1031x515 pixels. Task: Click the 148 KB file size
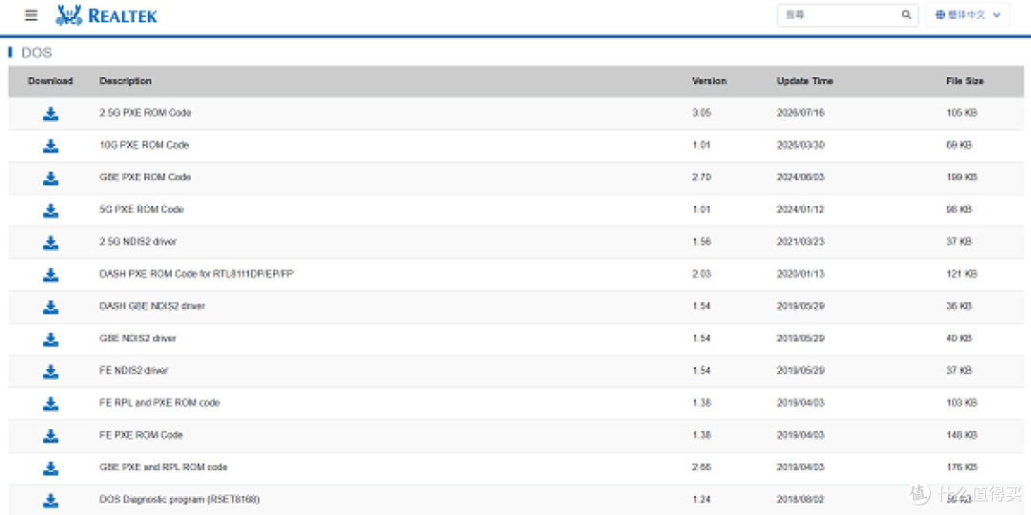coord(962,435)
